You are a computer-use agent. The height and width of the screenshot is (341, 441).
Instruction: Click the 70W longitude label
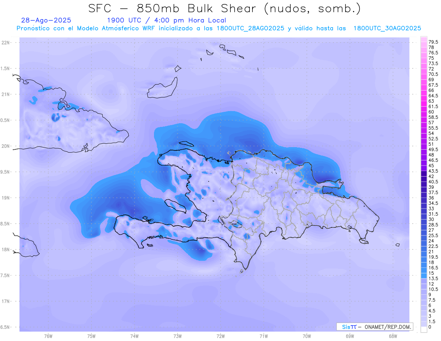click(x=307, y=336)
